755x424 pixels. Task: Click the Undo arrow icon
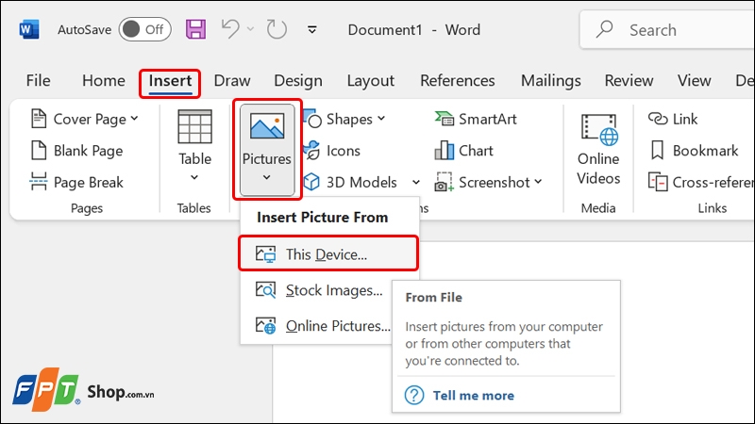point(230,29)
